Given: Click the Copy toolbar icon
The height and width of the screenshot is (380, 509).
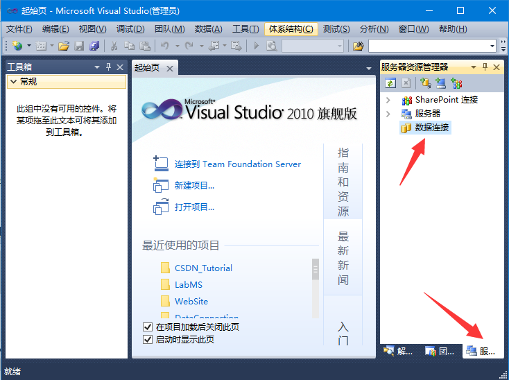Looking at the screenshot, I should point(129,46).
